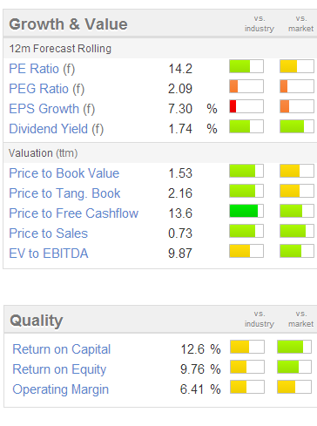Open the Price to Book Value link

click(x=64, y=173)
